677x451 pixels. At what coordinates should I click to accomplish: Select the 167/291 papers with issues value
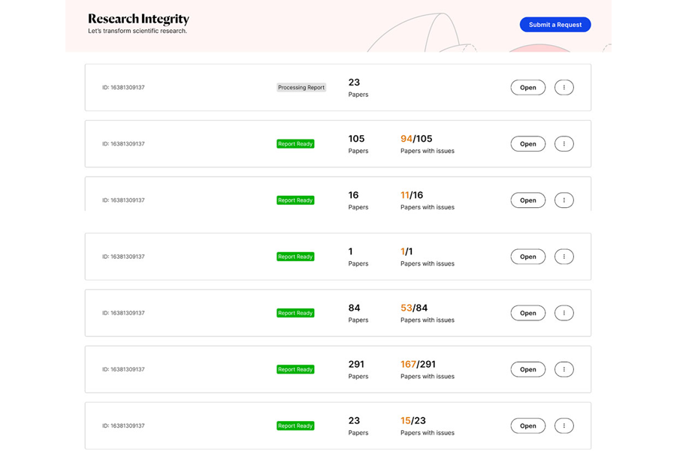418,365
